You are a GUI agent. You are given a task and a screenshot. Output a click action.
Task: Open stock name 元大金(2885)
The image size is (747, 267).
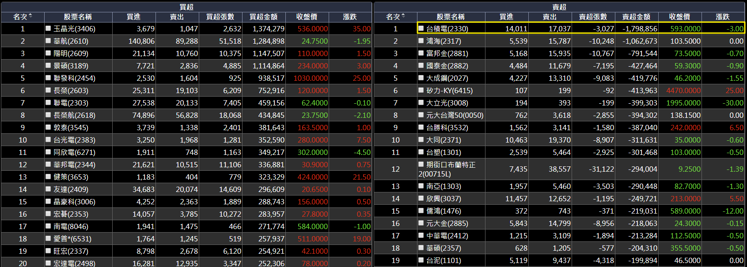pos(447,223)
